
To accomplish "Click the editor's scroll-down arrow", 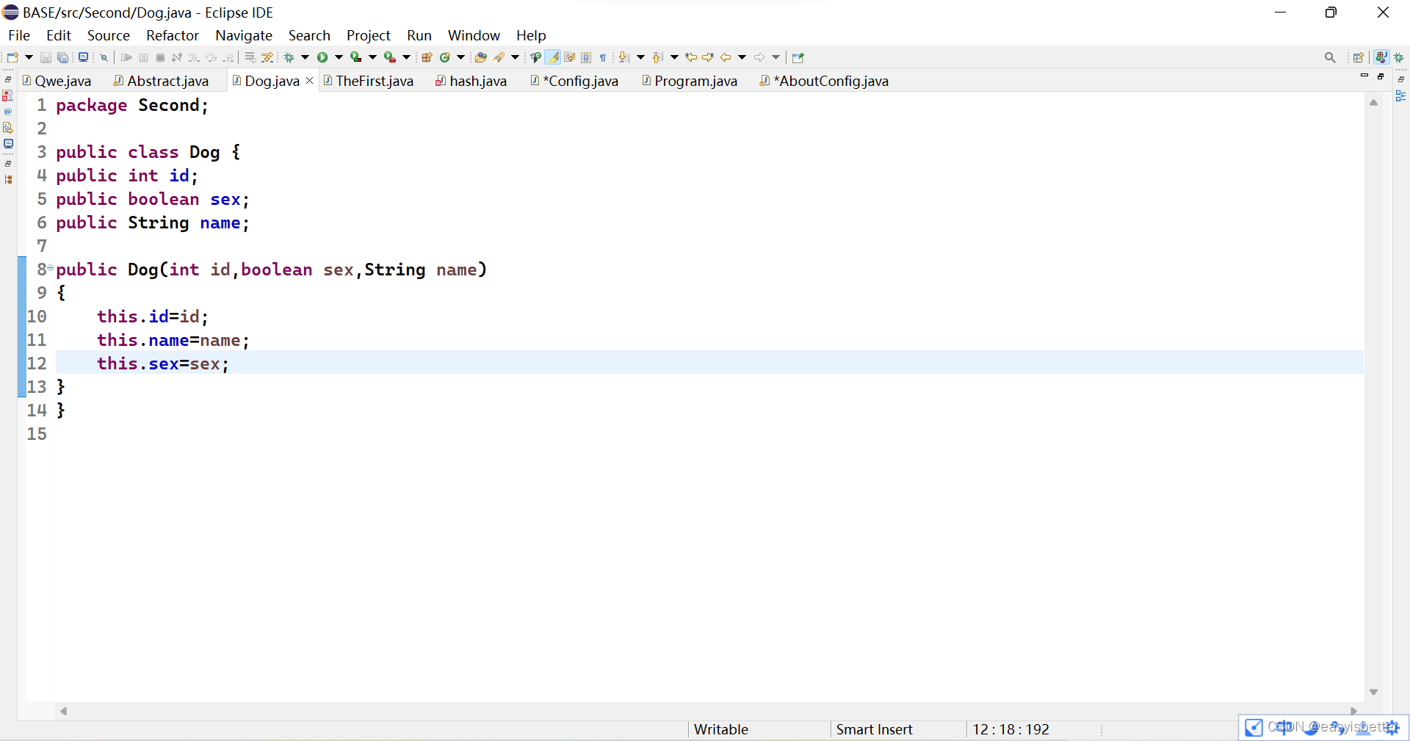I will [1374, 691].
